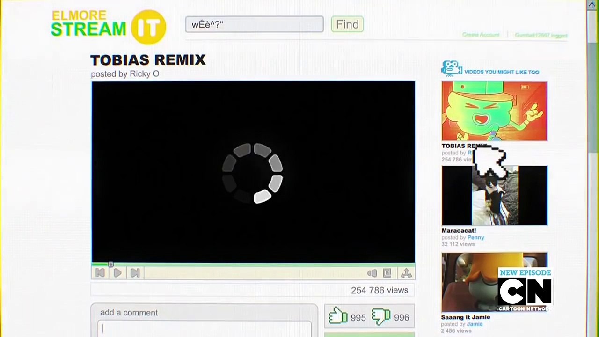Click the 995 likes count

[x=358, y=318]
